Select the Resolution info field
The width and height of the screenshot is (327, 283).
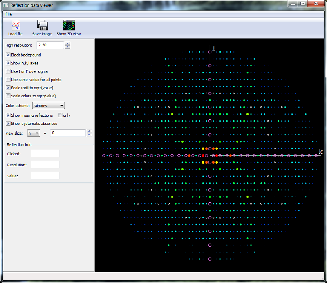45,164
